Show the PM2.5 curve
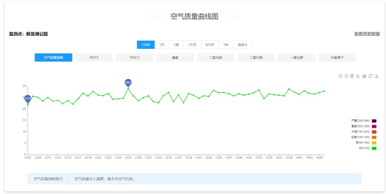Image resolution: width=386 pixels, height=194 pixels. (134, 58)
